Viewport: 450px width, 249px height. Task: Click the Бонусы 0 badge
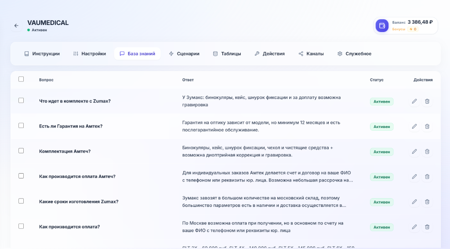(413, 29)
